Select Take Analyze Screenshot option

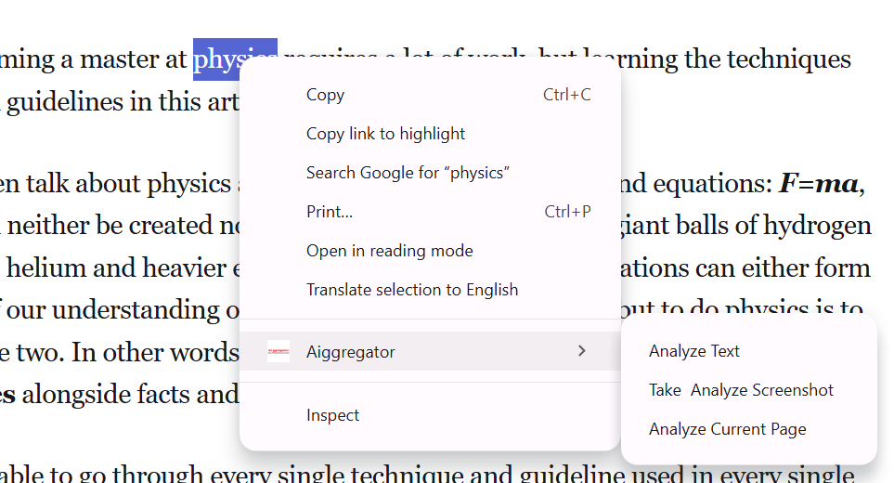pos(741,390)
